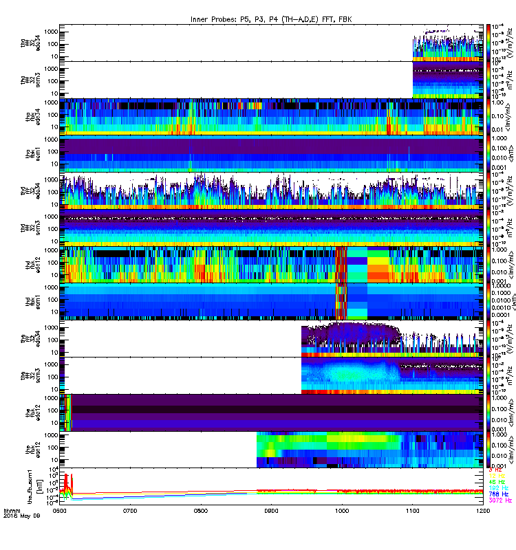The image size is (516, 550).
Task: Select the "thd fbk edc12" panel label
Action: click(33, 265)
